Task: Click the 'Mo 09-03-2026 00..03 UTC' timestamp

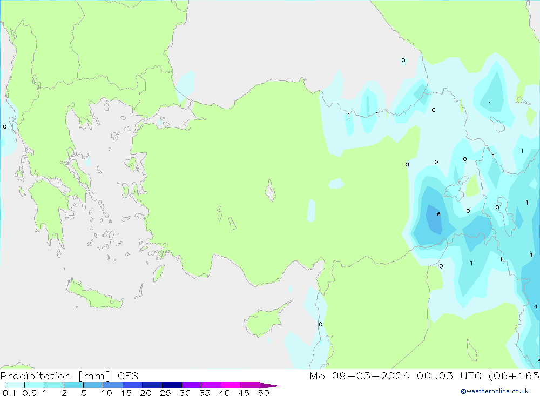Action: pyautogui.click(x=397, y=375)
